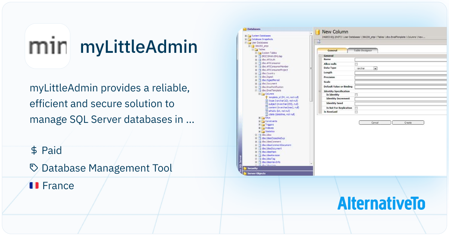Toggle the Is RowGuid checkbox
Image resolution: width=449 pixels, height=236 pixels.
356,112
